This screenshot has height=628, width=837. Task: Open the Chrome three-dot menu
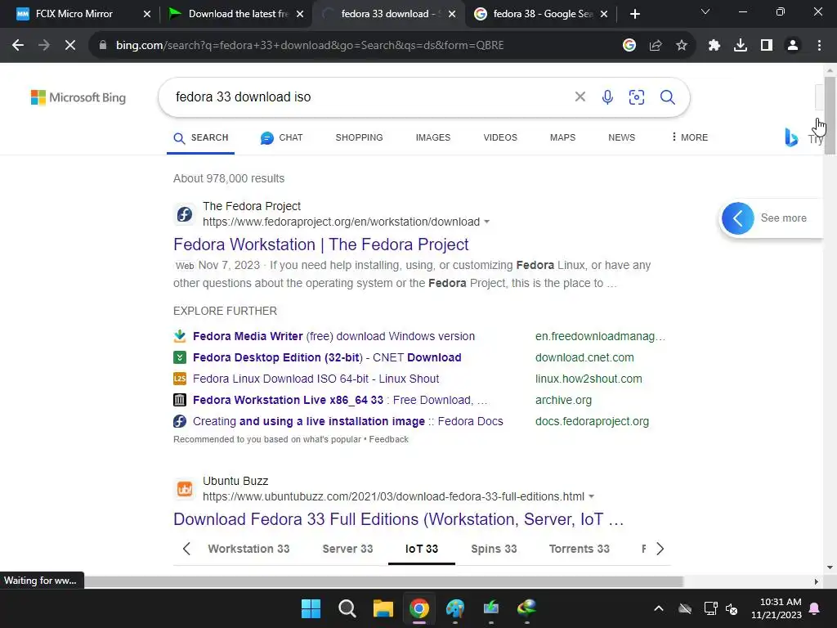coord(819,46)
